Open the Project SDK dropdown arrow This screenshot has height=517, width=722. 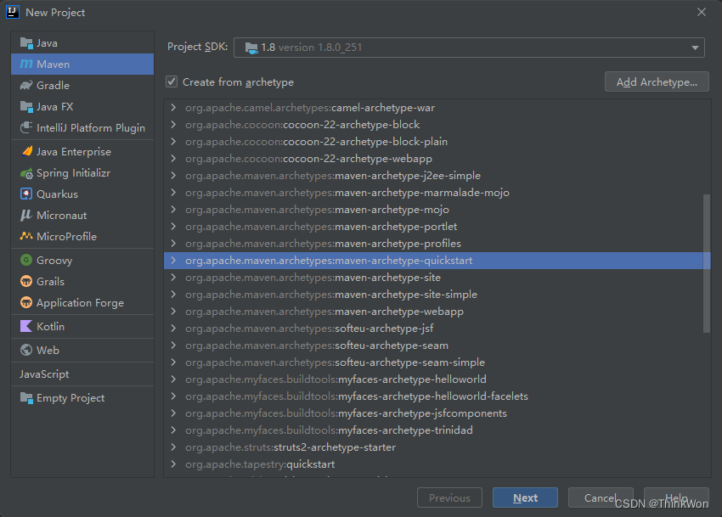point(695,48)
